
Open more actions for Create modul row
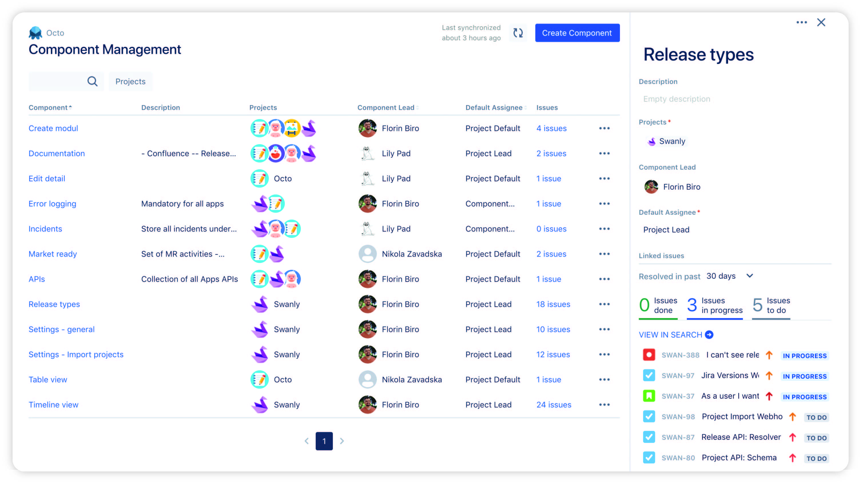click(x=604, y=128)
